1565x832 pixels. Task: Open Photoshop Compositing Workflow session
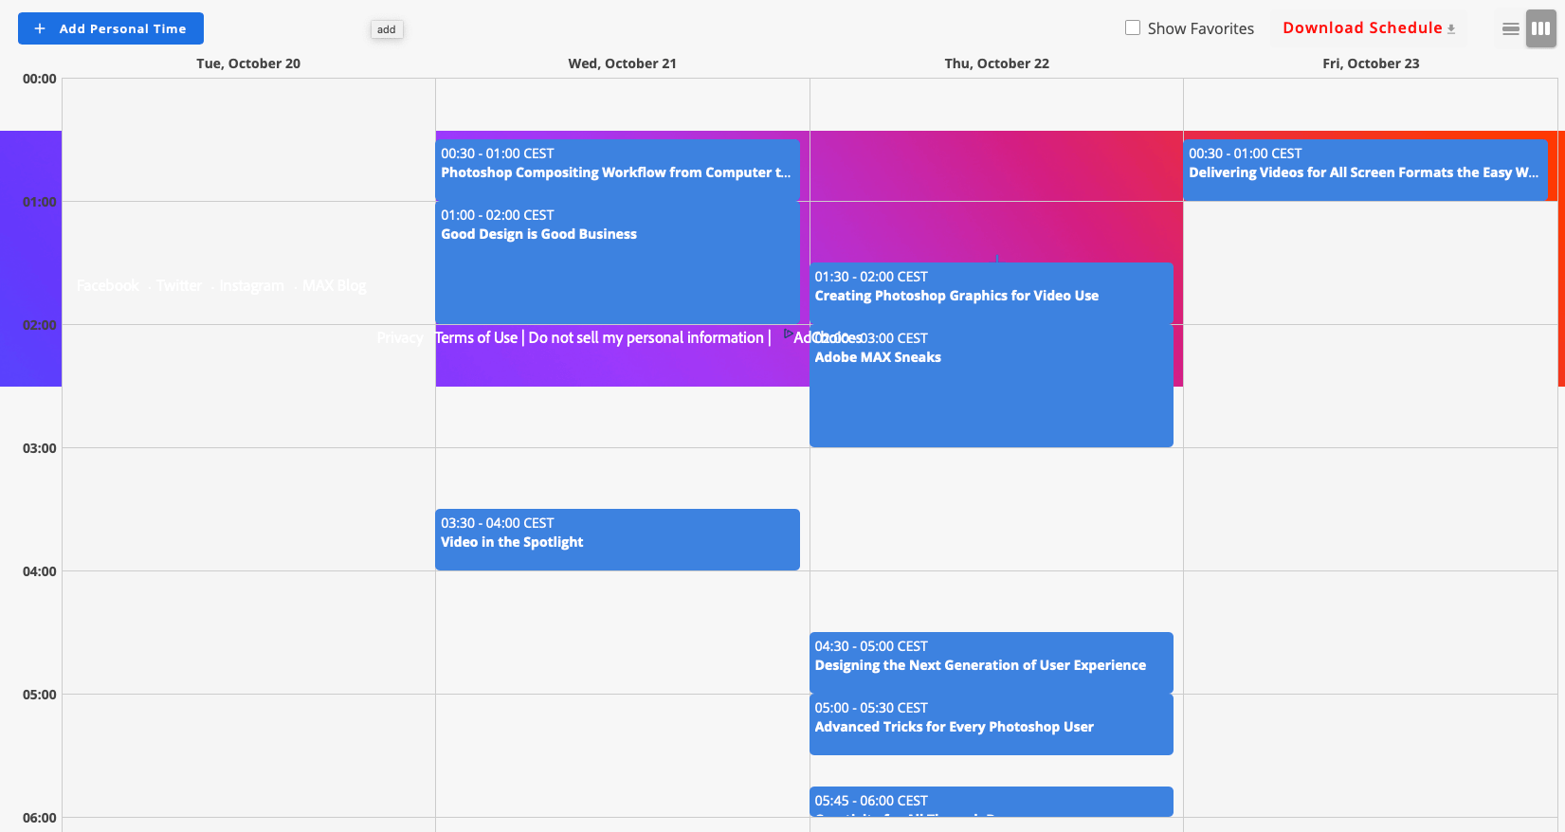(617, 170)
